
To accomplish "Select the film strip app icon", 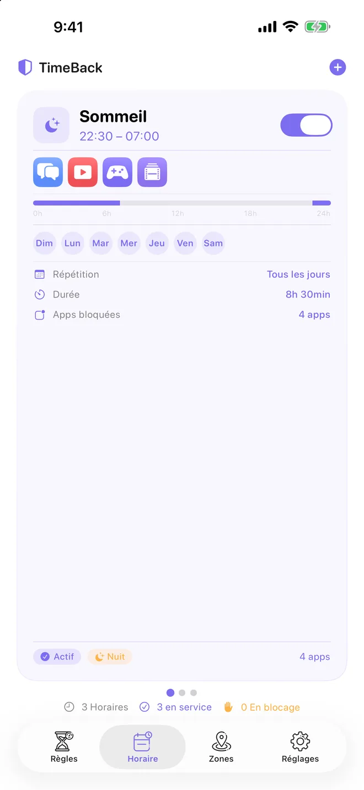I will (152, 172).
